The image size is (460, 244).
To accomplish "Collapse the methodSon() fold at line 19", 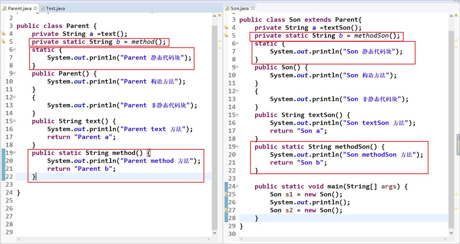I will click(x=237, y=146).
